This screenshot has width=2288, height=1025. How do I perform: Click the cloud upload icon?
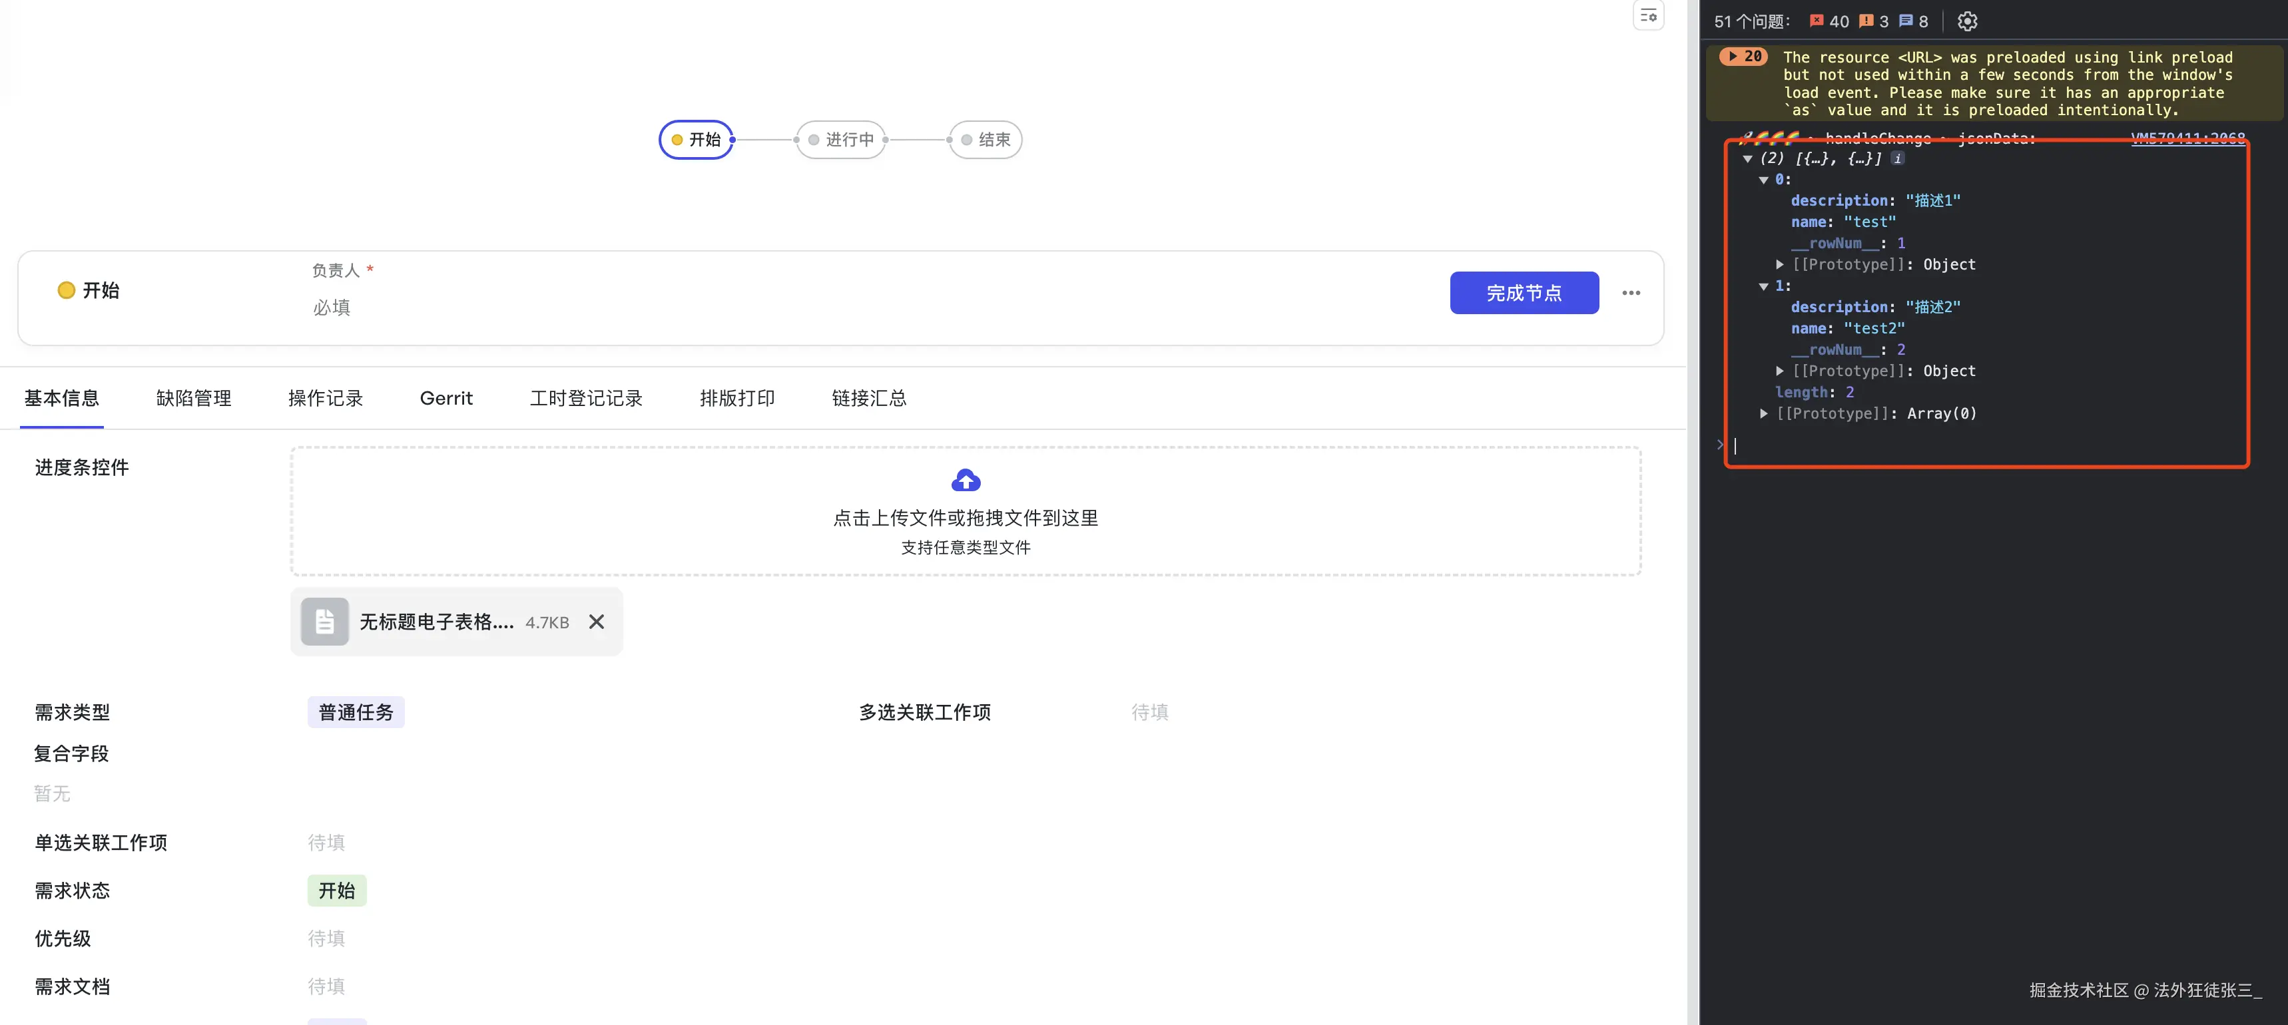(966, 480)
